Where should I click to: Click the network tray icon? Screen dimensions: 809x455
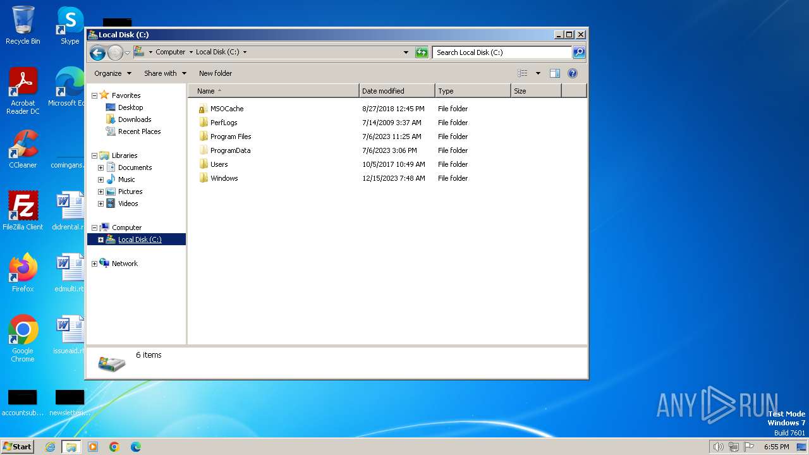[734, 447]
